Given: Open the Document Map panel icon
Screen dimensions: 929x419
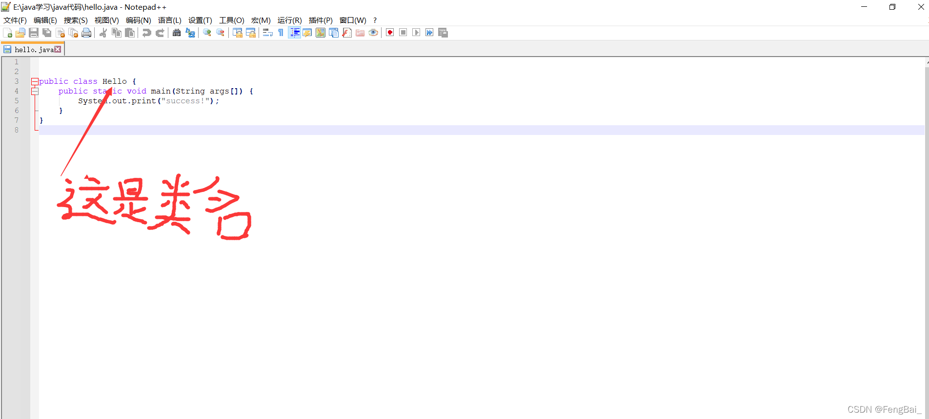Looking at the screenshot, I should (x=321, y=33).
